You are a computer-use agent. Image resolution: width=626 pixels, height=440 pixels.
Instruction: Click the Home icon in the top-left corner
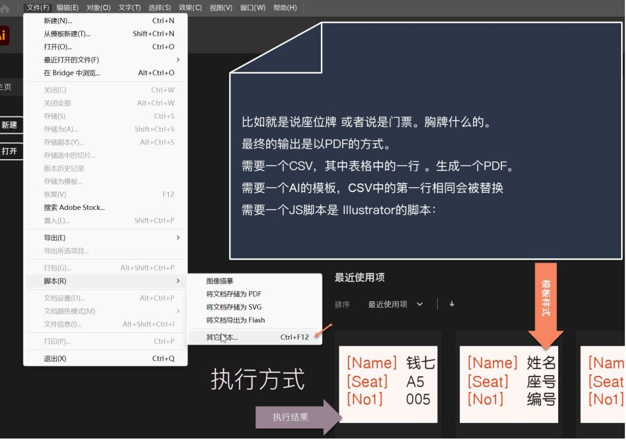pos(6,7)
